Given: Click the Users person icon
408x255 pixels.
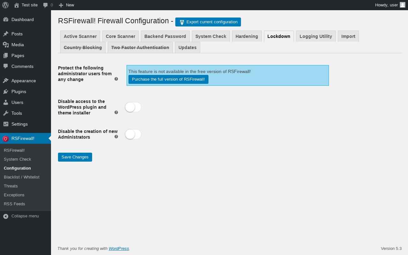Looking at the screenshot, I should coord(6,102).
